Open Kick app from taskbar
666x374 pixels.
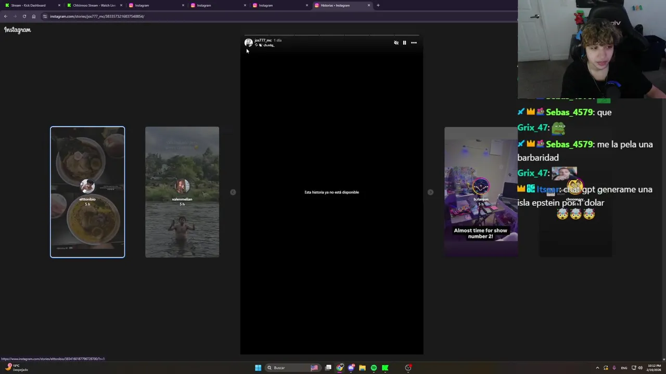385,368
